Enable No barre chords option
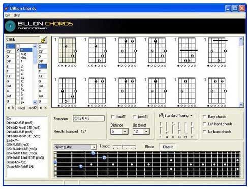This screenshot has height=189, width=248. pyautogui.click(x=204, y=132)
